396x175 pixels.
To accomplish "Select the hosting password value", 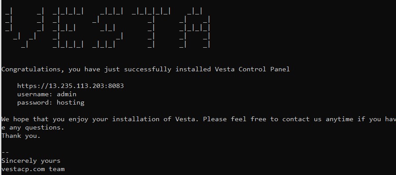I will tap(70, 102).
